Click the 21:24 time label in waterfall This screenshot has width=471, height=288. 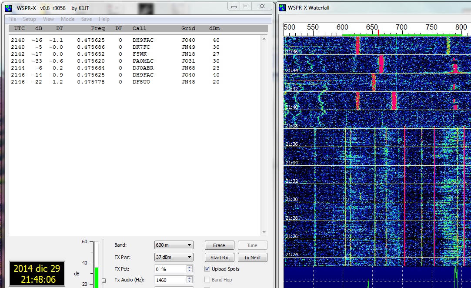pos(292,255)
